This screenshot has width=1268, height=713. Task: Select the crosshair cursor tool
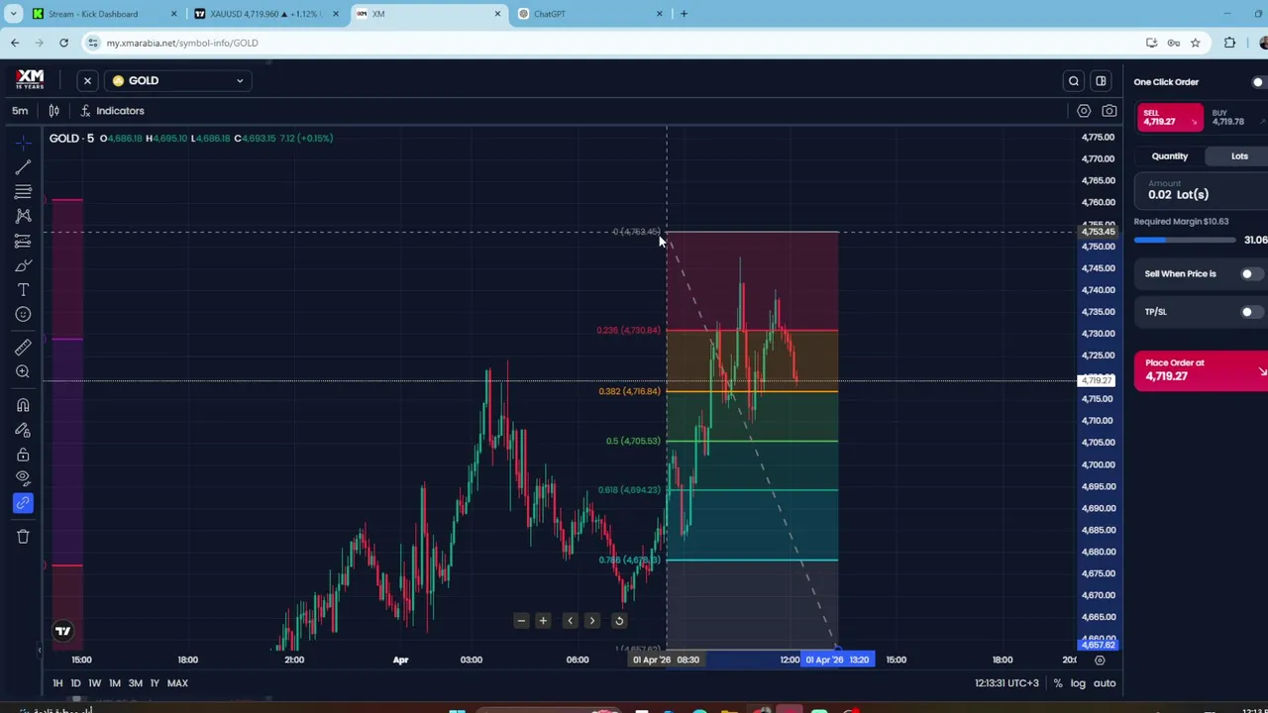click(23, 144)
